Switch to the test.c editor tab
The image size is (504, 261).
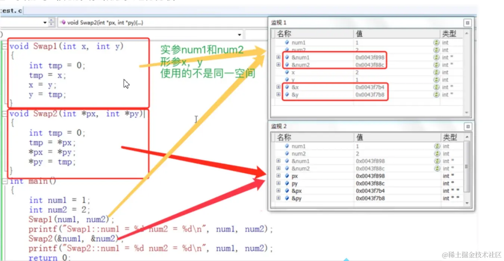click(x=11, y=10)
